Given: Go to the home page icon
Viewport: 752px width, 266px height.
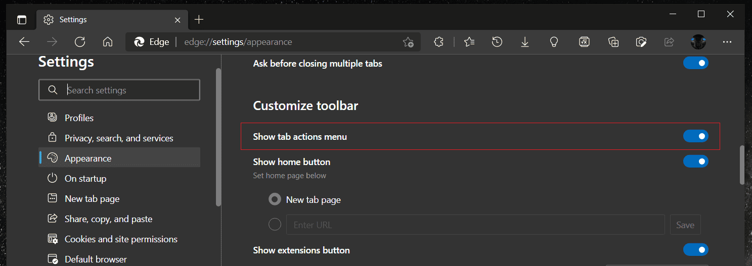Looking at the screenshot, I should tap(107, 42).
